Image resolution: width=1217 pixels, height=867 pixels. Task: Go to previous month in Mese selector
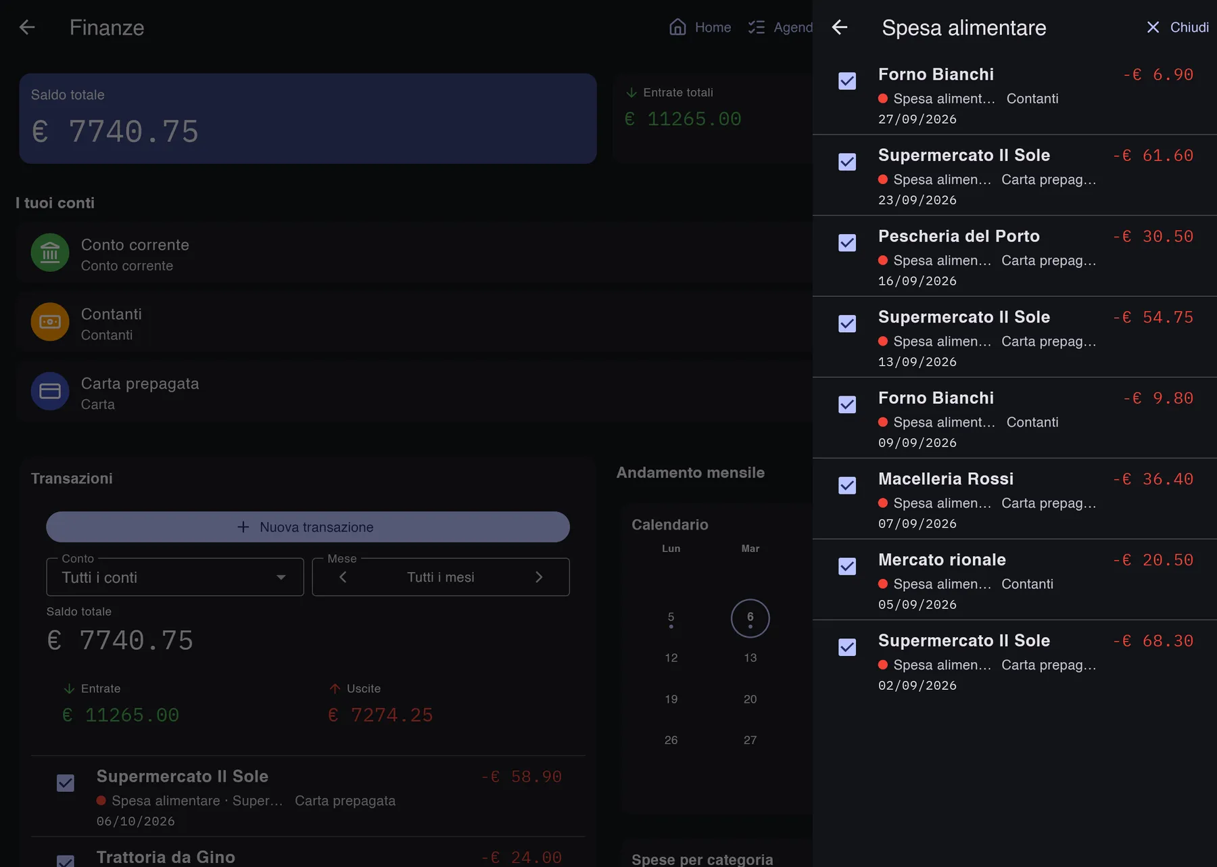343,577
